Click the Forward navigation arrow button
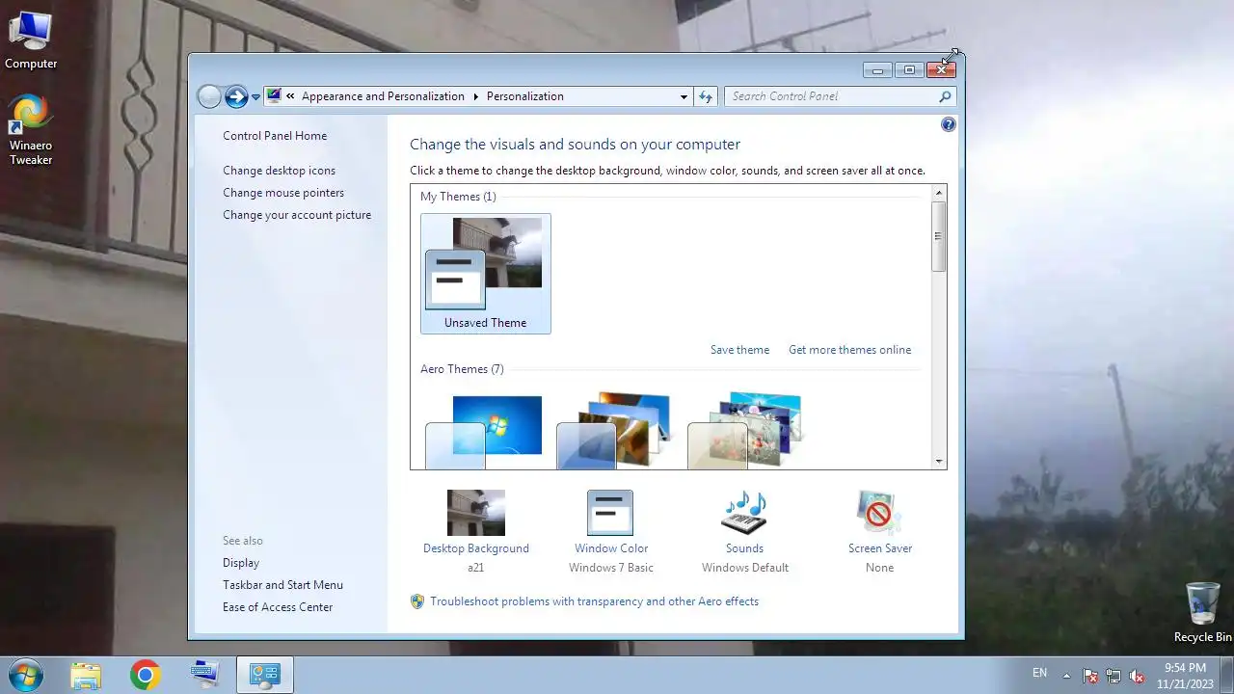This screenshot has height=694, width=1234. [x=236, y=96]
